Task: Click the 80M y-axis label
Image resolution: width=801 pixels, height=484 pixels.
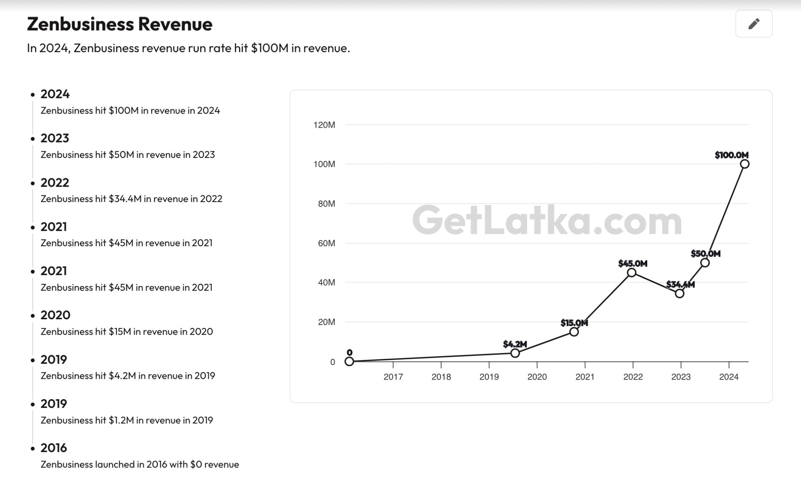Action: [x=327, y=204]
